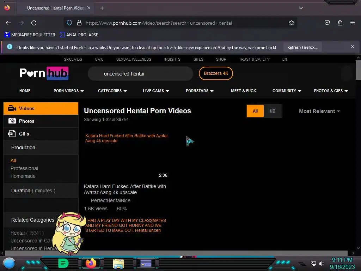This screenshot has height=271, width=361.
Task: Select the All quality filter toggle
Action: (x=255, y=111)
